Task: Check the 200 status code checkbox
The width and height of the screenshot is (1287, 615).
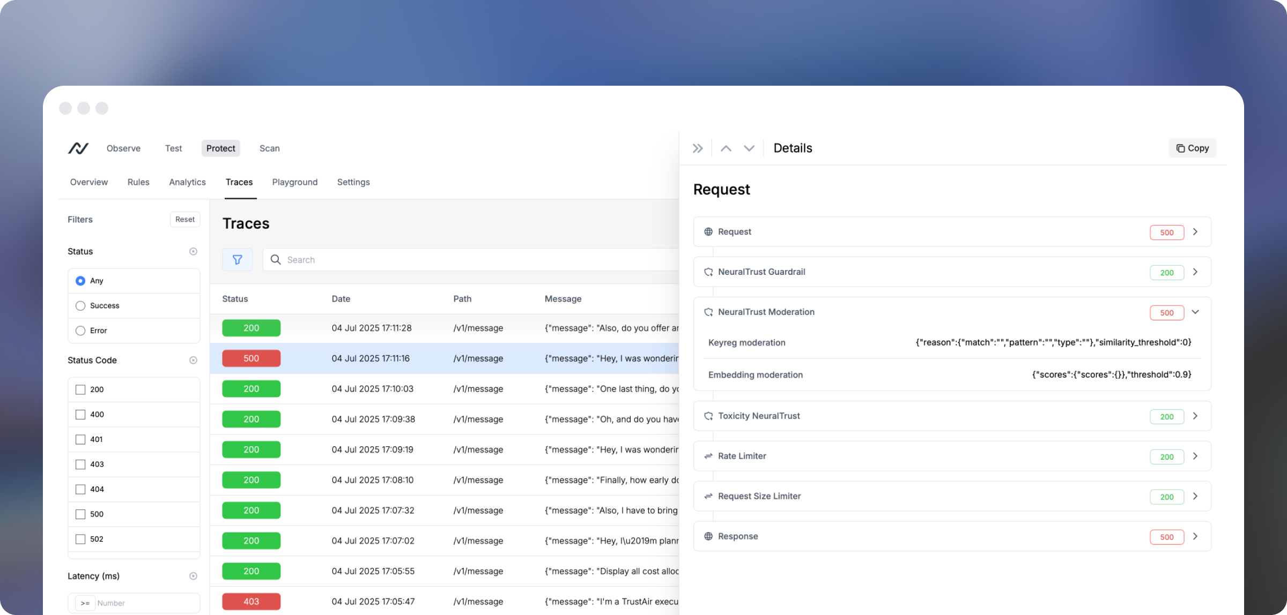Action: click(x=80, y=389)
